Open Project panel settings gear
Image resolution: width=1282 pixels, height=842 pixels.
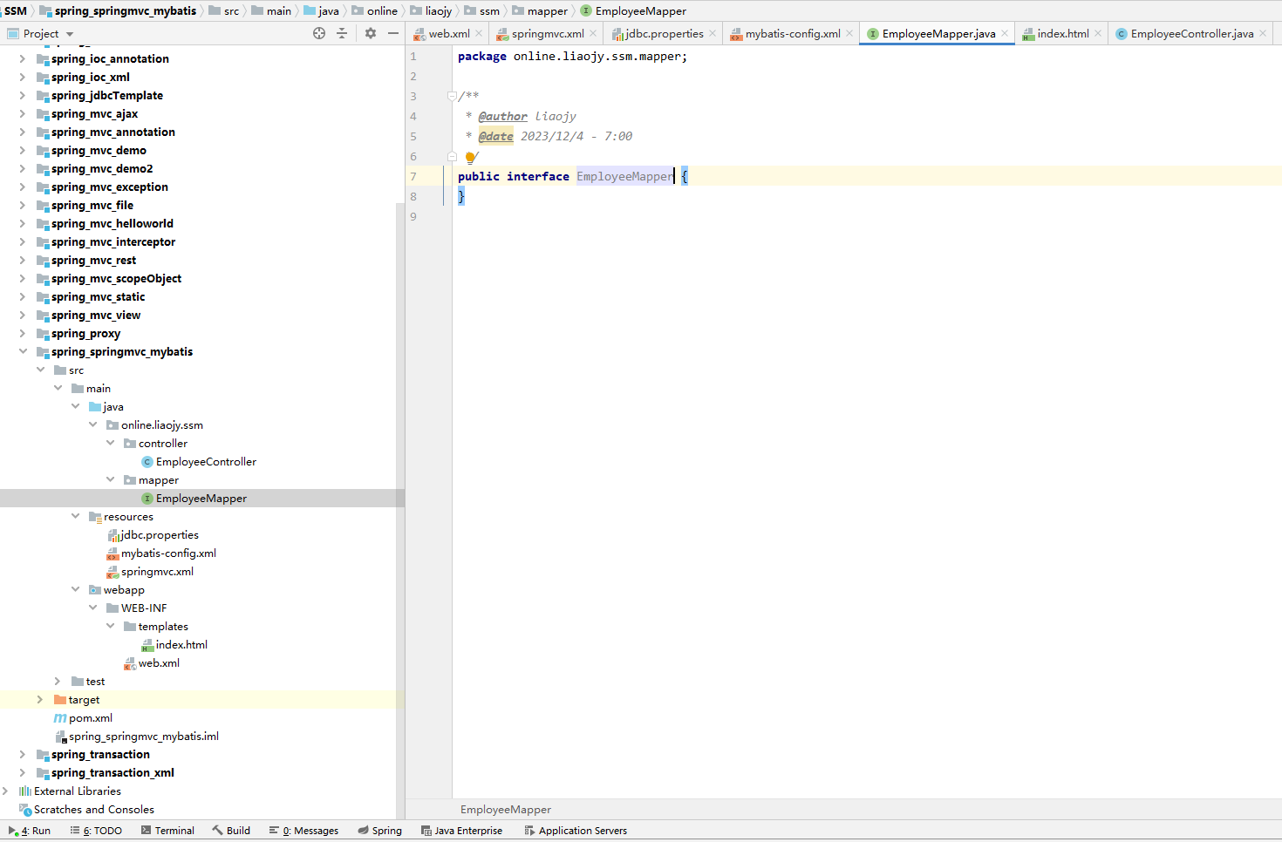pos(371,33)
